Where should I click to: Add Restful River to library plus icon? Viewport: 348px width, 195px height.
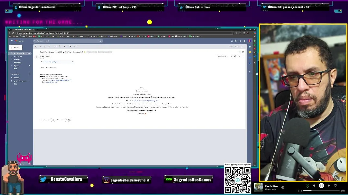click(283, 187)
